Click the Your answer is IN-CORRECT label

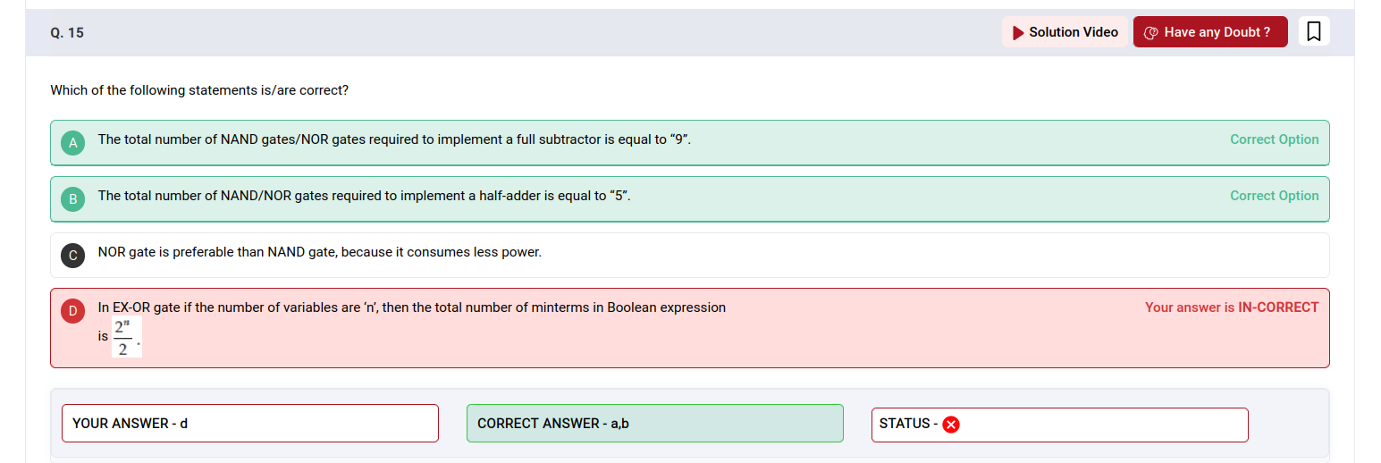(x=1231, y=307)
